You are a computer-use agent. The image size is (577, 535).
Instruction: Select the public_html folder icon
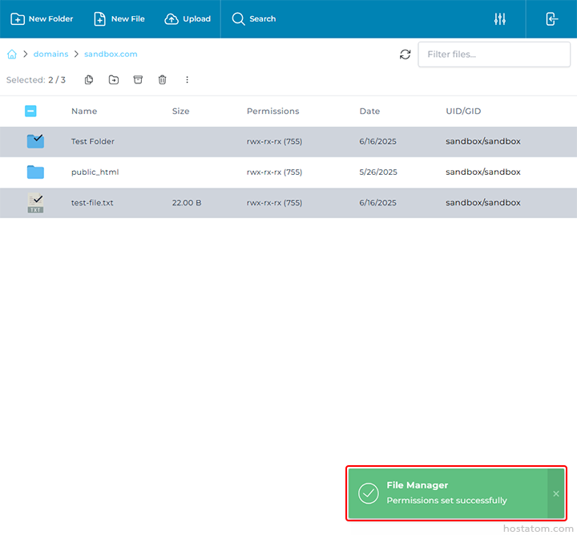(35, 172)
